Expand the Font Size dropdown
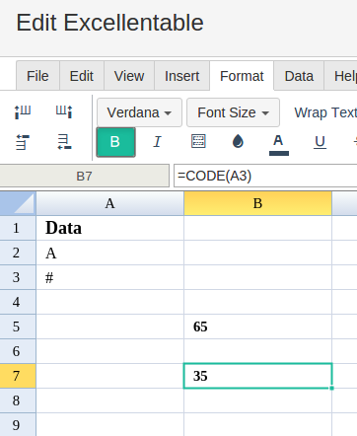Viewport: 357px width, 436px height. 234,112
